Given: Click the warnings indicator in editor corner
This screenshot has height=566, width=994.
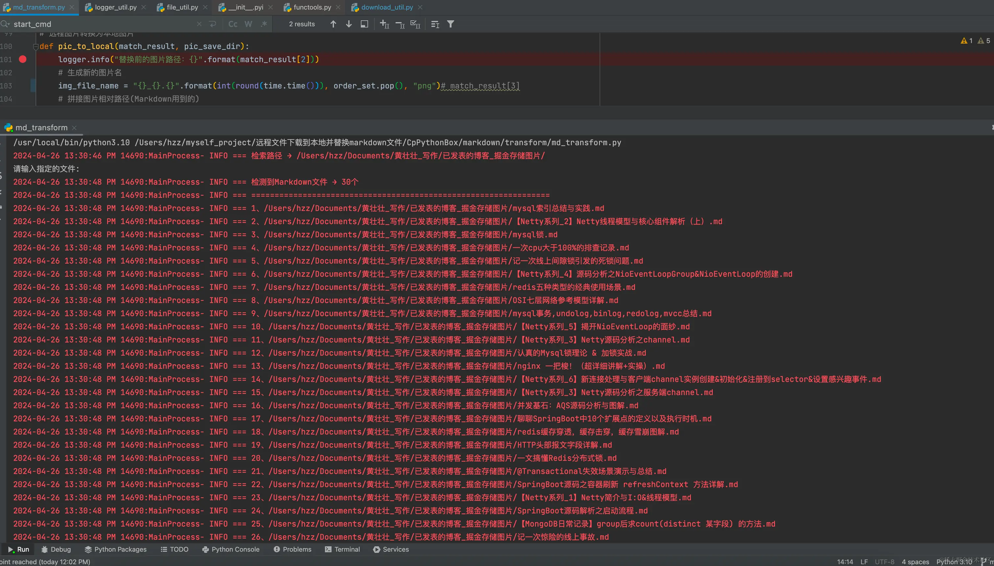Looking at the screenshot, I should 967,40.
